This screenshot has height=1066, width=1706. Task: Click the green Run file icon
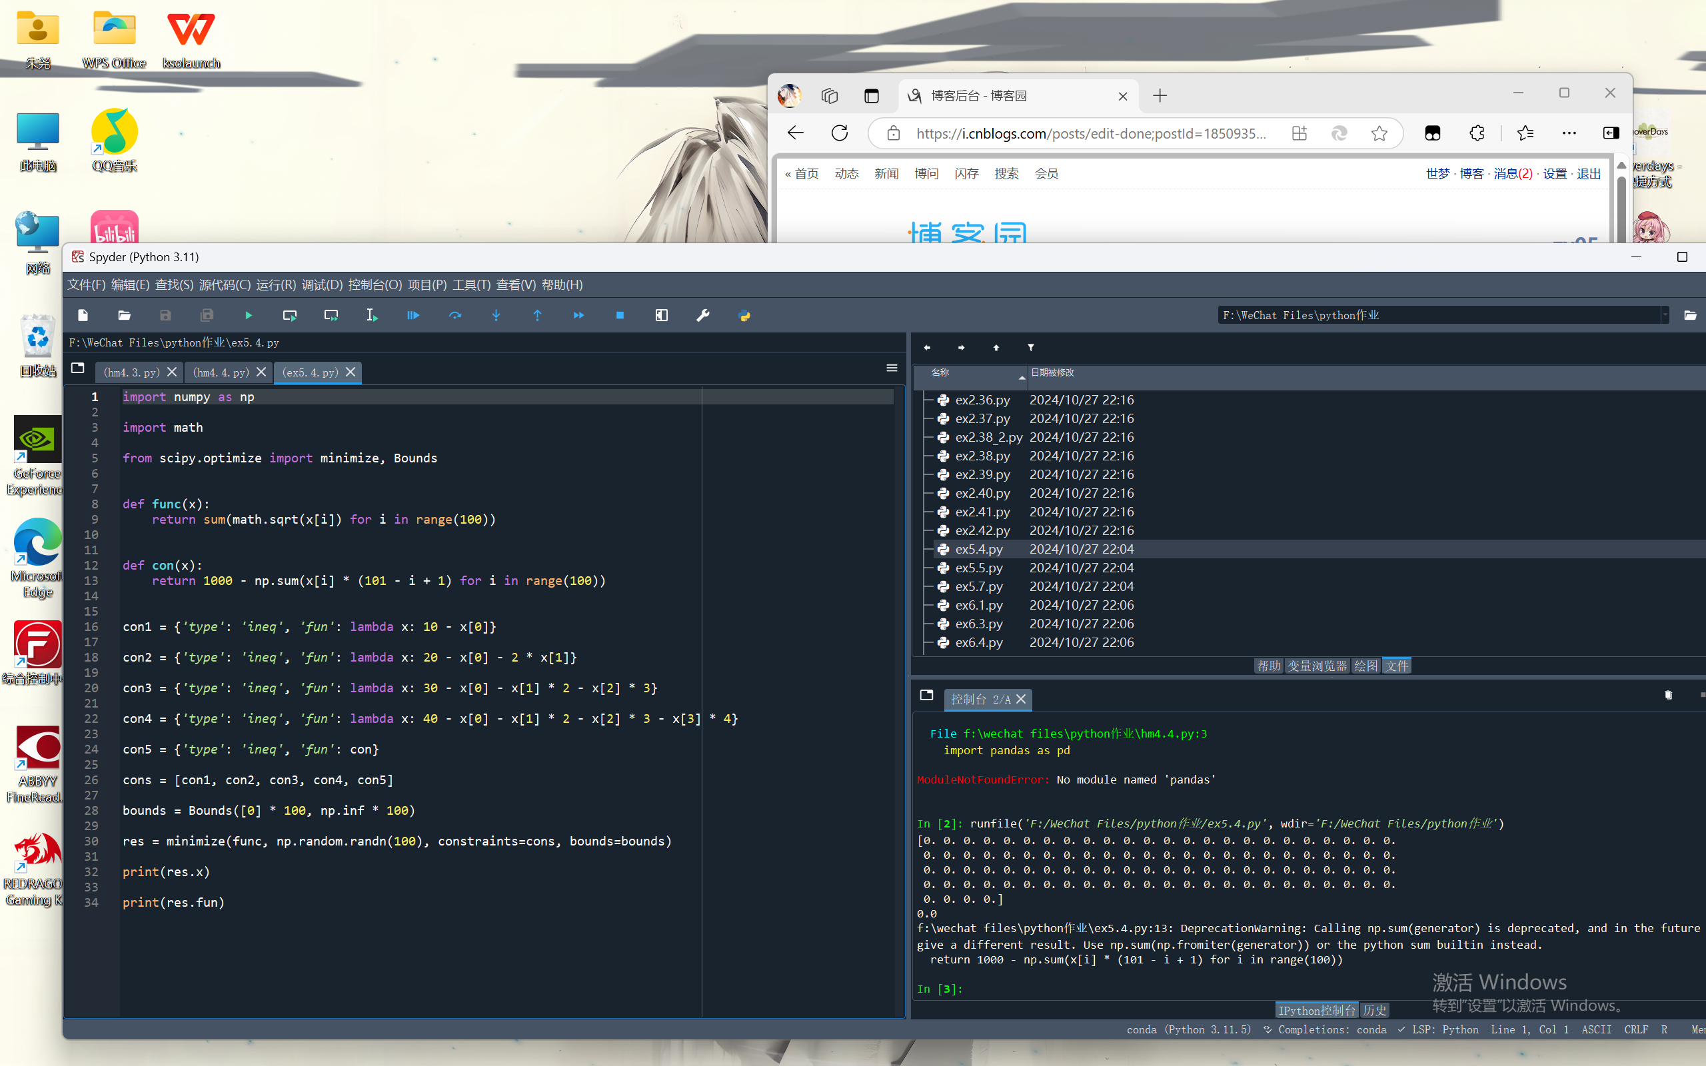(x=248, y=315)
